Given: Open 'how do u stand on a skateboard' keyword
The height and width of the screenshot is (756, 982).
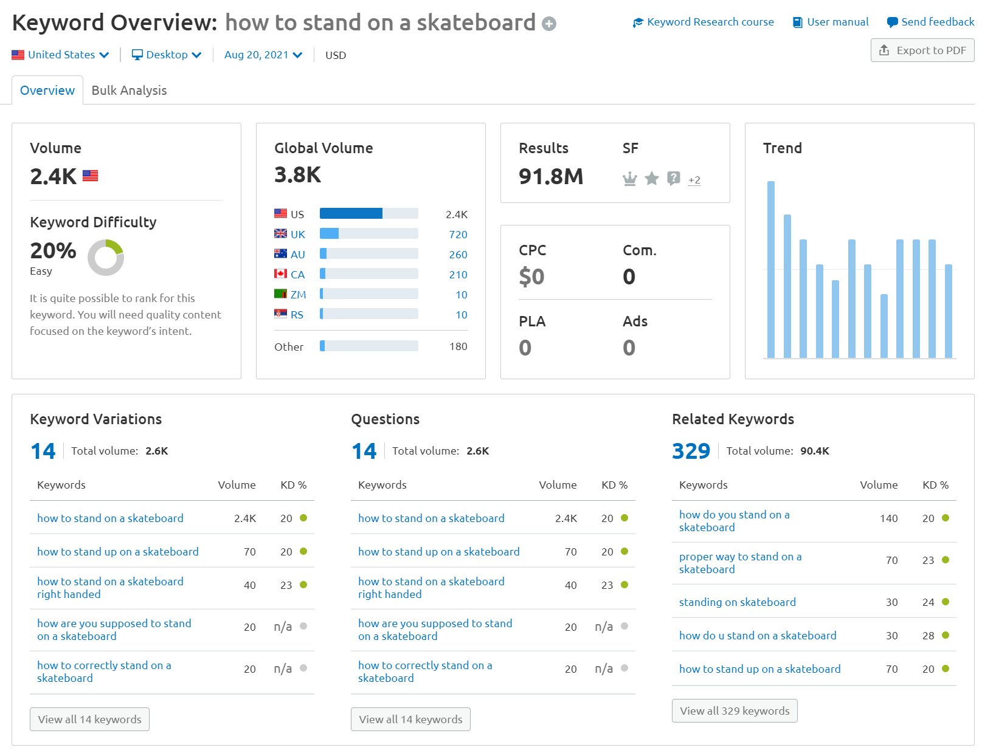Looking at the screenshot, I should [758, 636].
